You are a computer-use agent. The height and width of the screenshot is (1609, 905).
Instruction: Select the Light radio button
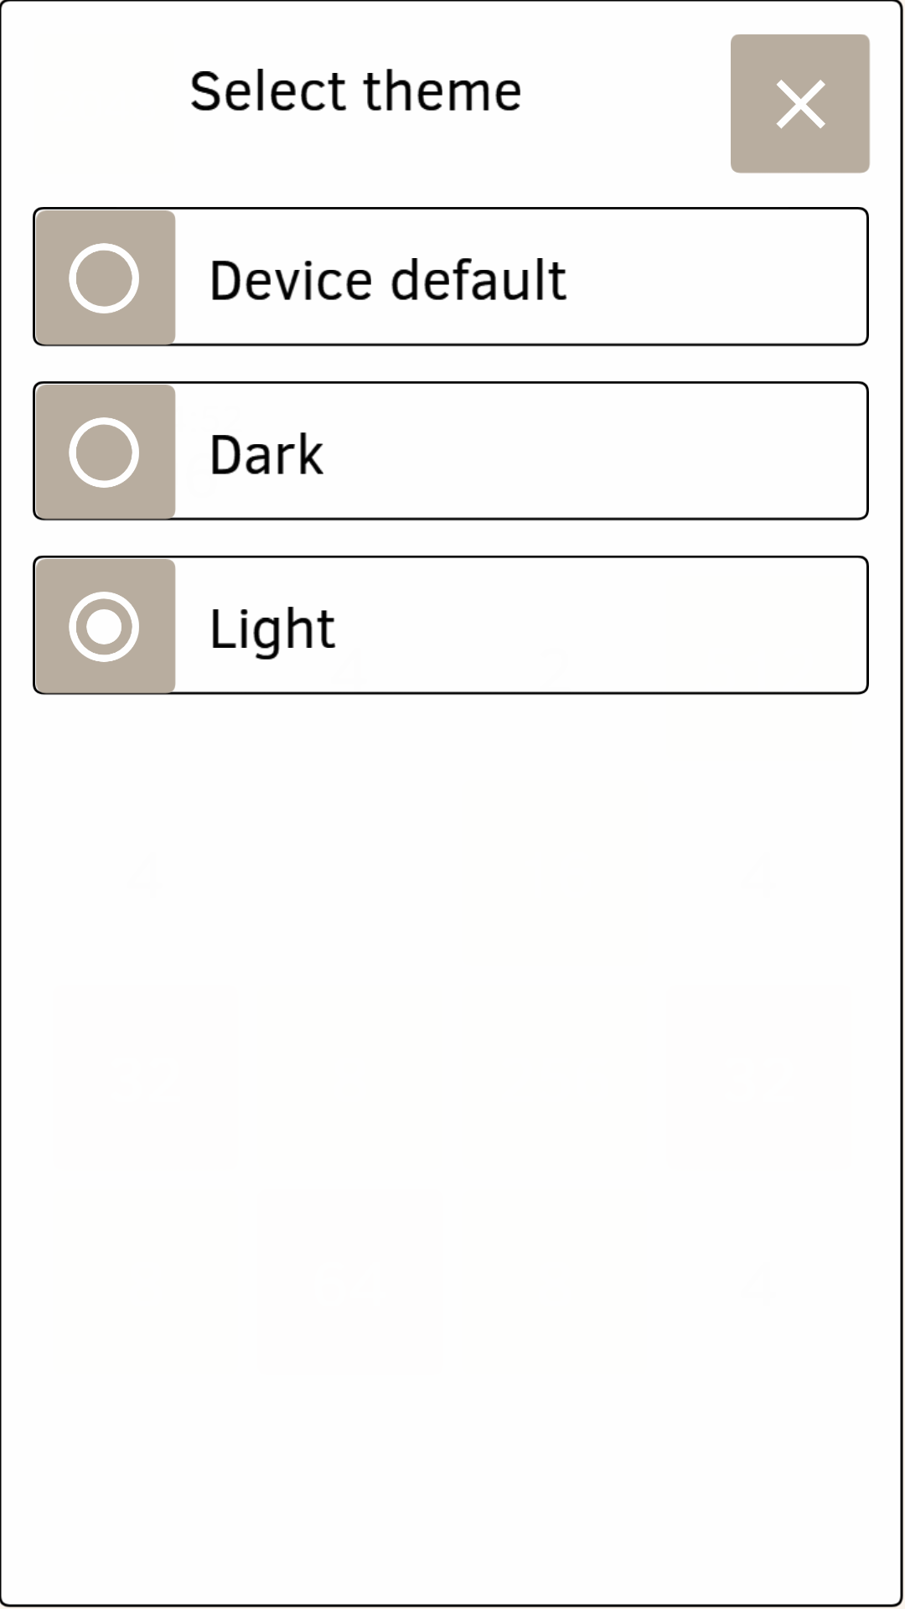point(104,627)
